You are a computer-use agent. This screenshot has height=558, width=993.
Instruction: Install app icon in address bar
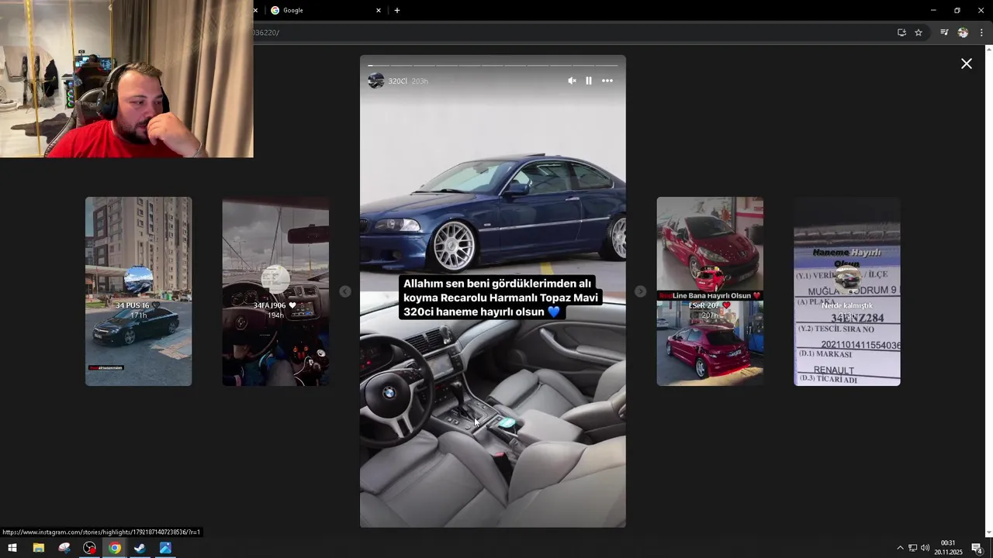[901, 33]
